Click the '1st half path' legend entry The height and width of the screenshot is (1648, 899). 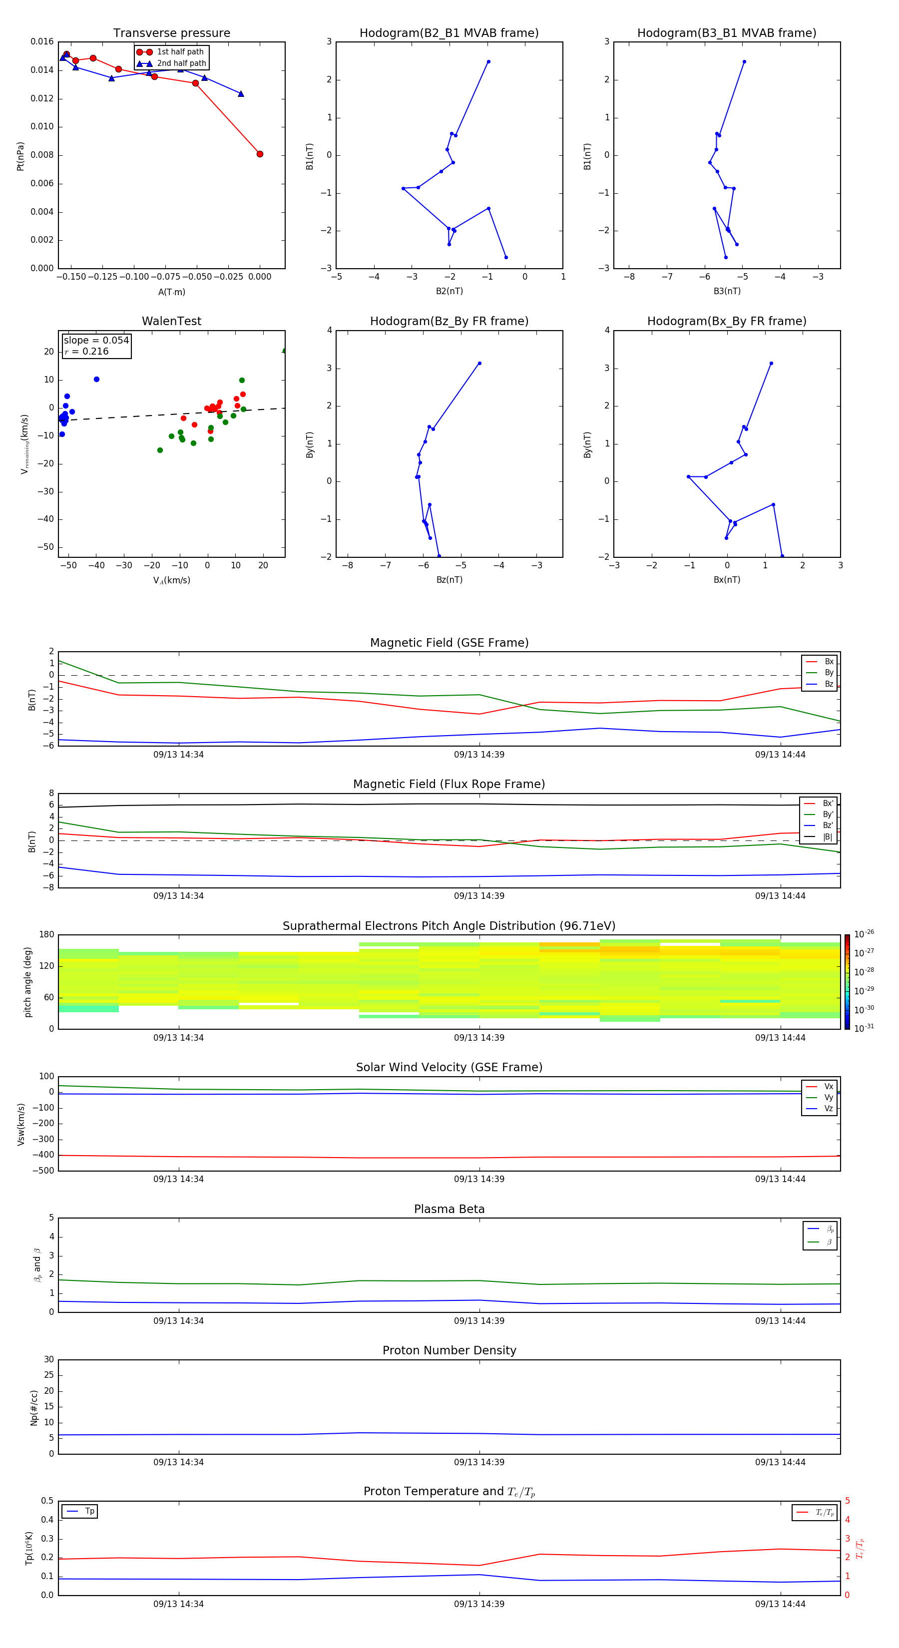(171, 52)
